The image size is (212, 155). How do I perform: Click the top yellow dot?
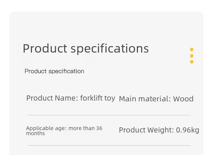pos(192,50)
